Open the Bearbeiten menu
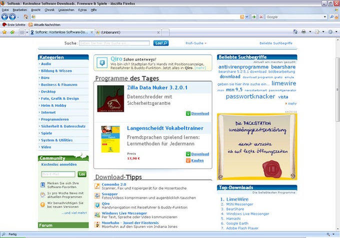Screen dimensions: 340x238 point(19,10)
